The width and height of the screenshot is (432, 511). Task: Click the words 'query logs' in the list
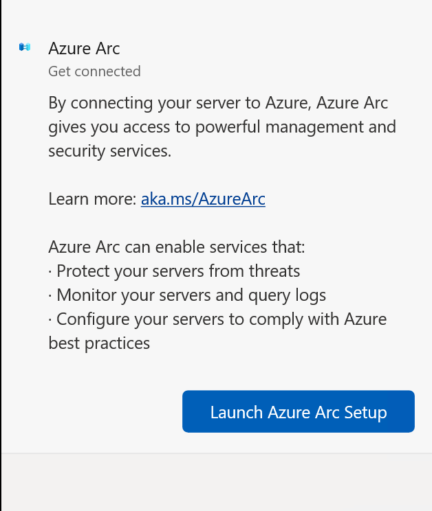287,296
